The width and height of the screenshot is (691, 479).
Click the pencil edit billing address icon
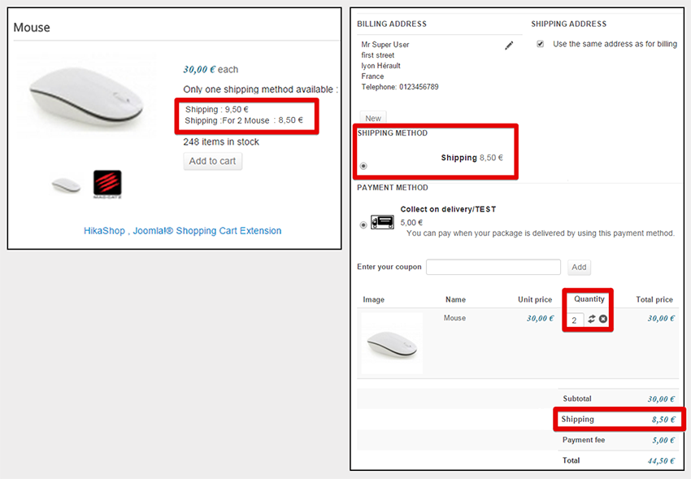click(x=509, y=46)
